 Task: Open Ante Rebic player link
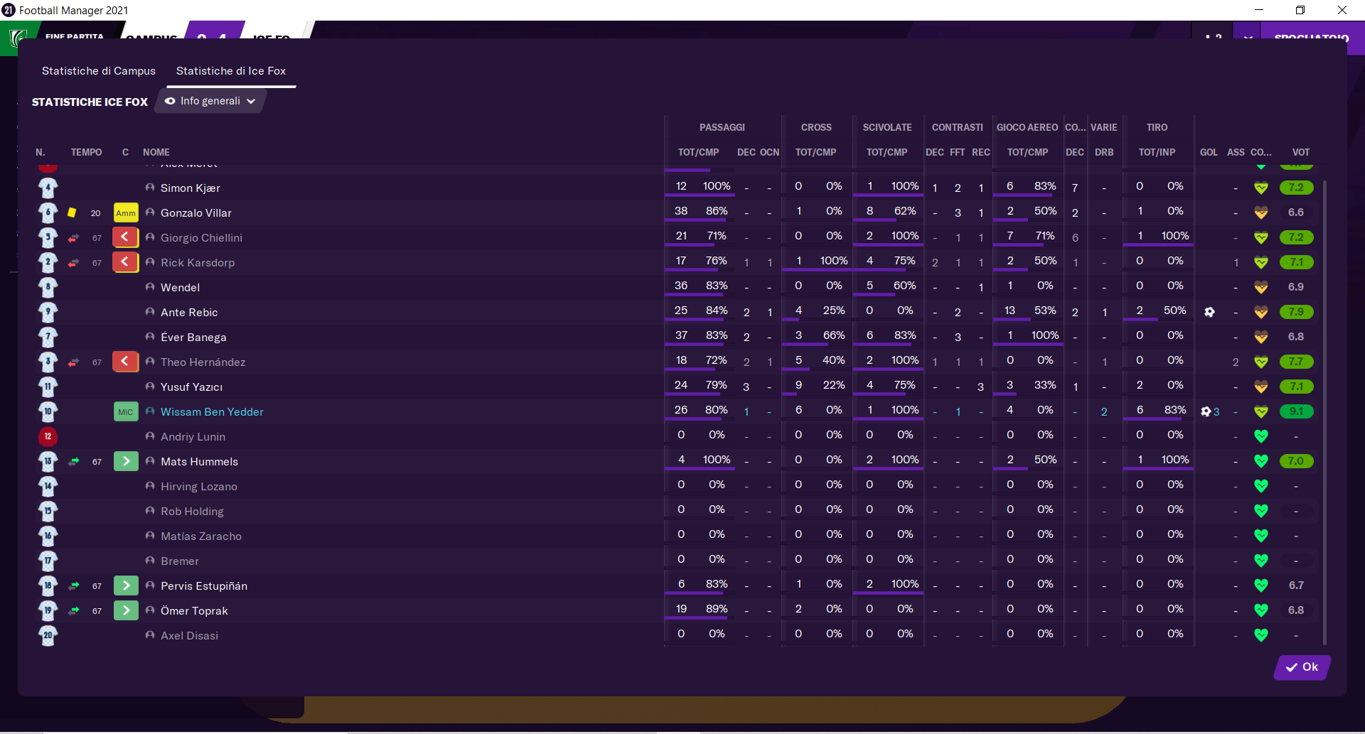tap(189, 313)
